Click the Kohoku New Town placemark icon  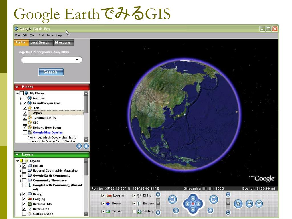(30, 127)
